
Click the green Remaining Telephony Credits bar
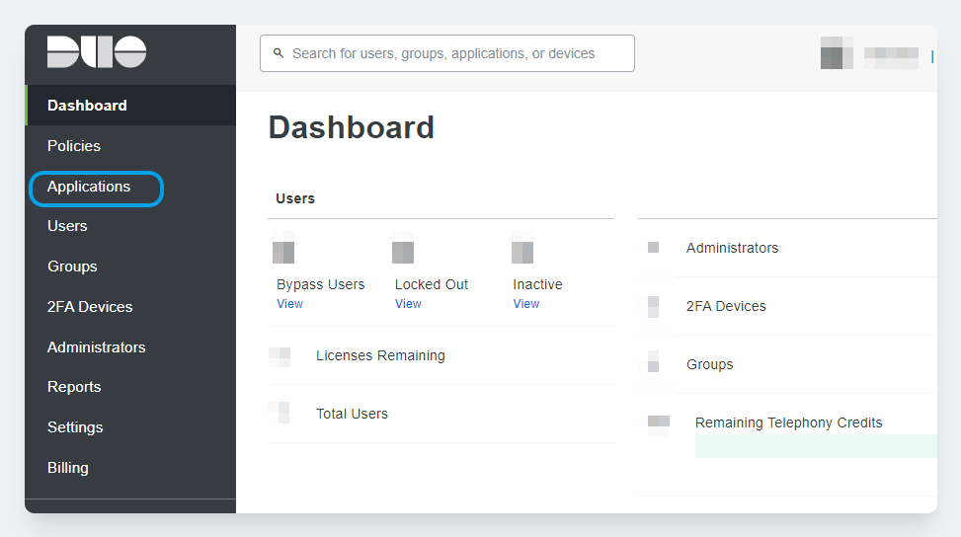click(x=815, y=446)
